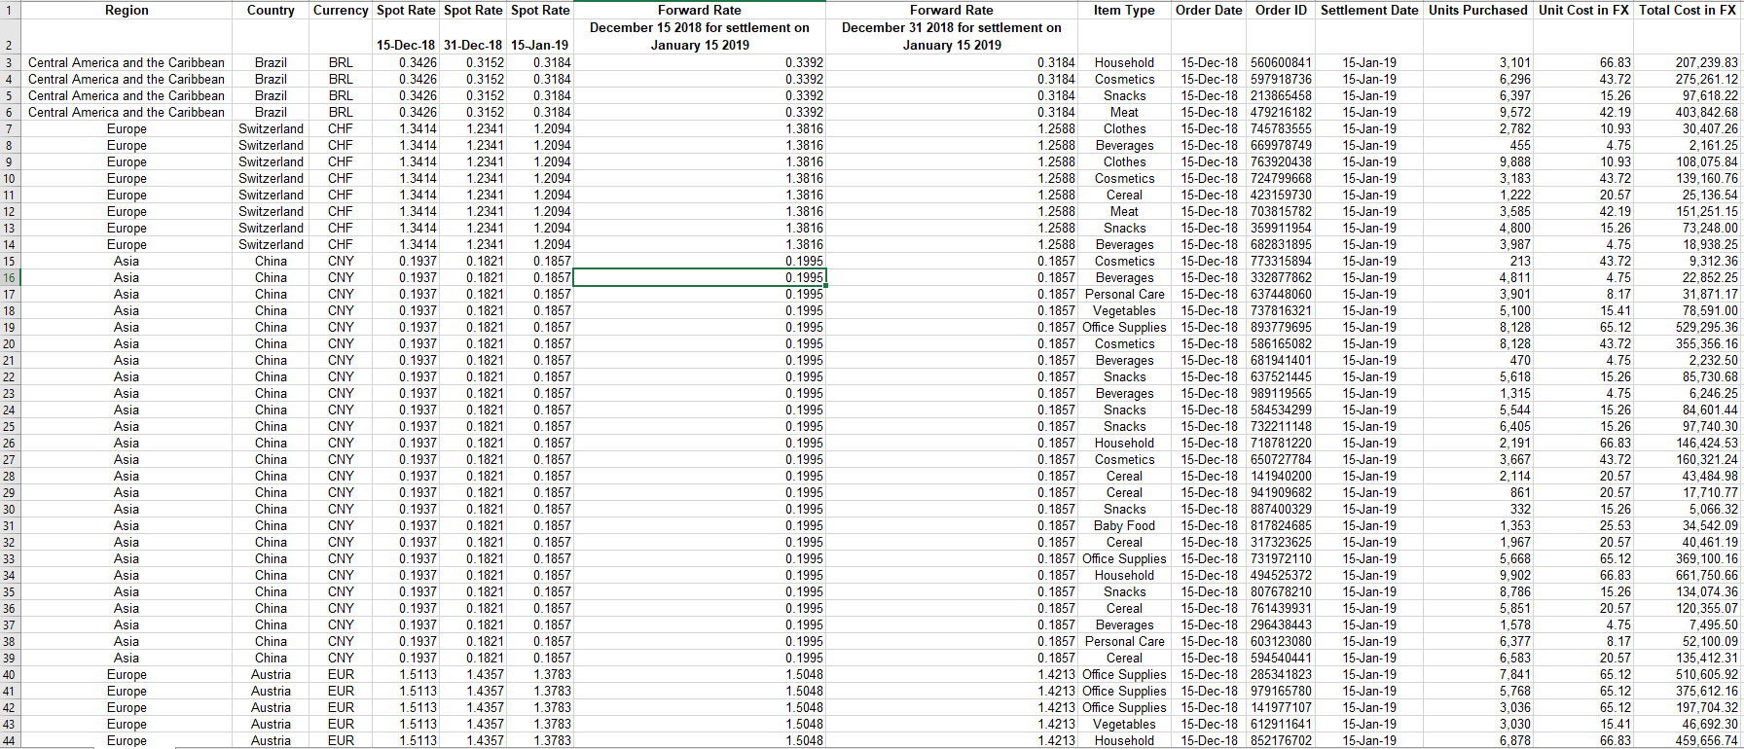Click the Brazil country cell in row 3
The height and width of the screenshot is (749, 1744).
[271, 63]
